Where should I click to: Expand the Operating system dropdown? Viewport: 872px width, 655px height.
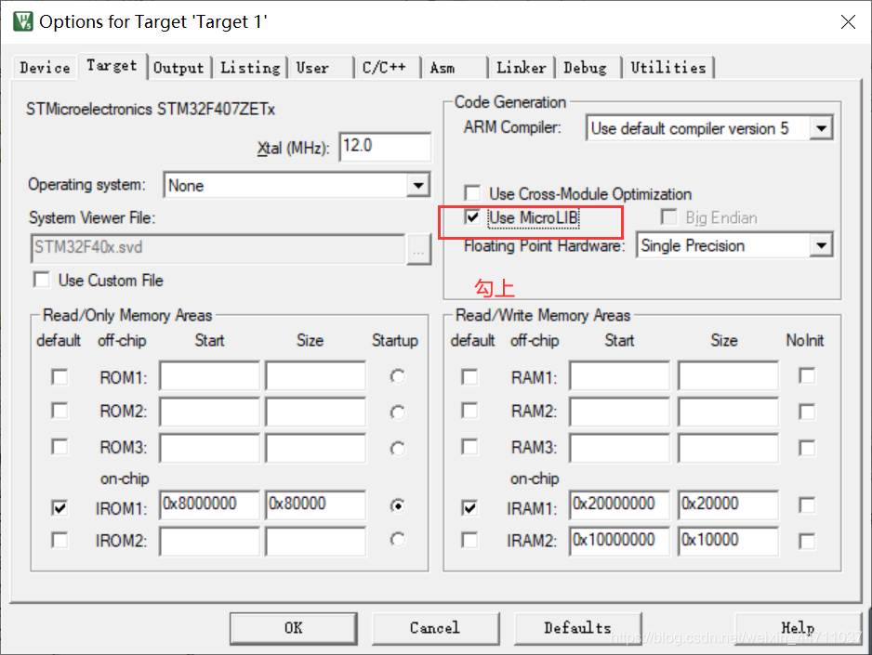(x=418, y=185)
